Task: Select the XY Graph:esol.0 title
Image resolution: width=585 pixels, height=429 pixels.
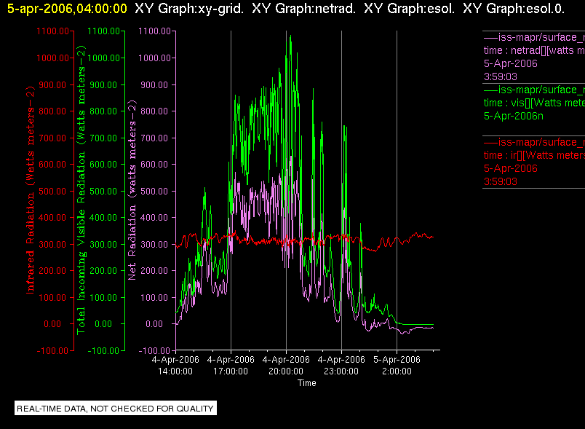Action: pyautogui.click(x=514, y=9)
